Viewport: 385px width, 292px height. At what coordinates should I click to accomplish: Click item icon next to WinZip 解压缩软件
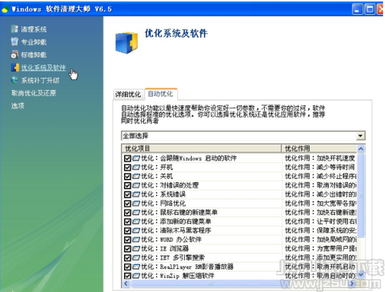click(136, 276)
